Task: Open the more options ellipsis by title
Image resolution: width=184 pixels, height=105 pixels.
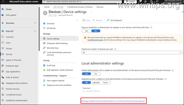Action: click(91, 12)
